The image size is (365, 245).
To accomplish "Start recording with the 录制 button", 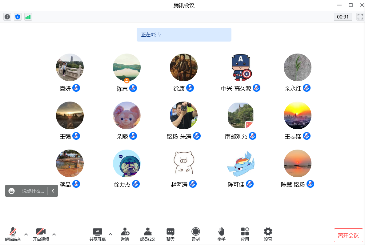I will point(195,235).
